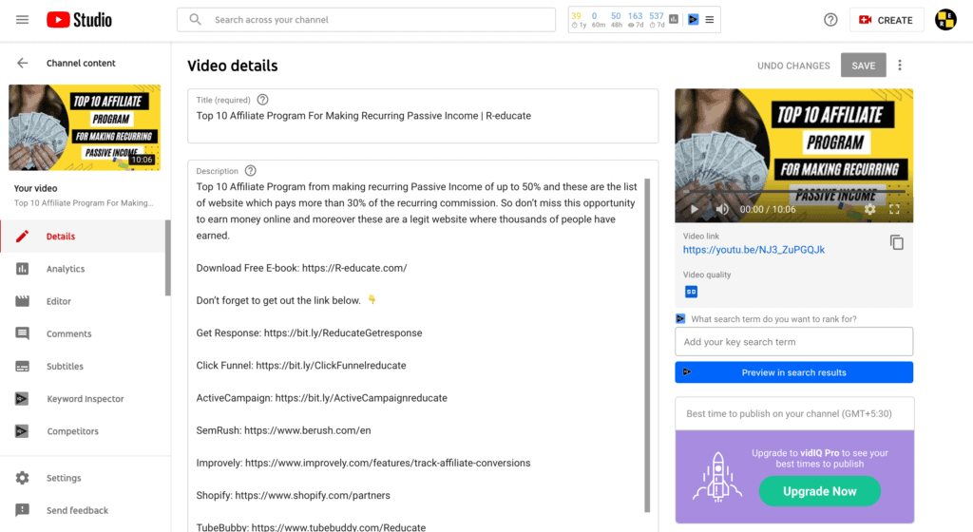973x532 pixels.
Task: Click Preview in search results button
Action: (793, 372)
